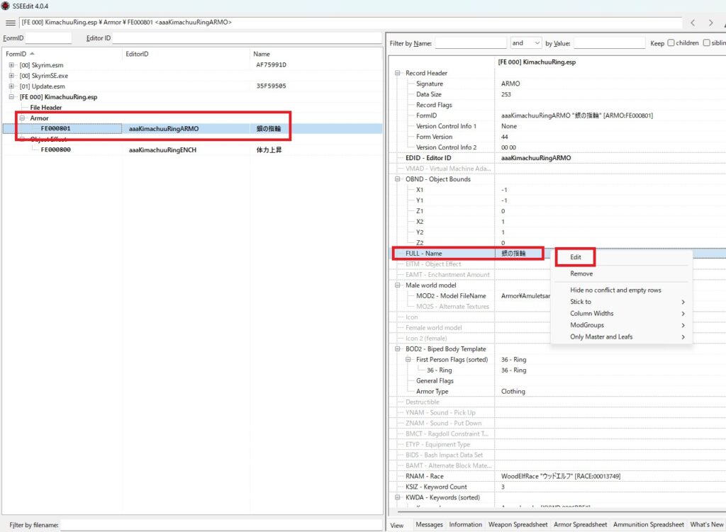Switch to the Messages tab
This screenshot has height=532, width=726.
[x=428, y=525]
